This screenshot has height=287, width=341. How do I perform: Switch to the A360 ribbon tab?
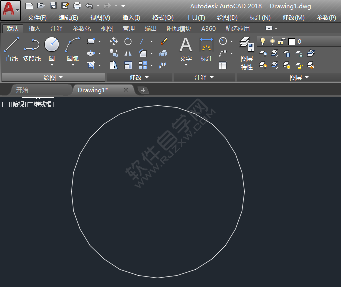pos(208,29)
